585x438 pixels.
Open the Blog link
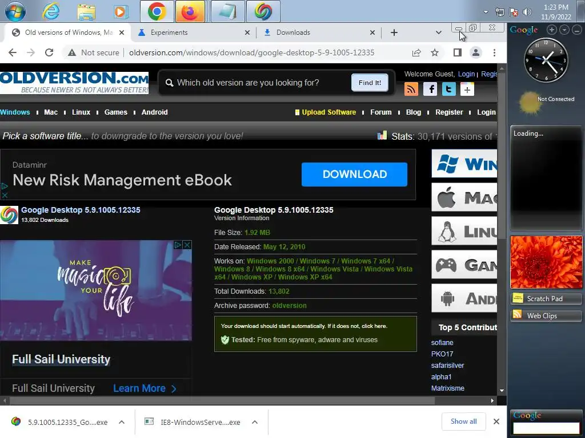[x=414, y=112]
